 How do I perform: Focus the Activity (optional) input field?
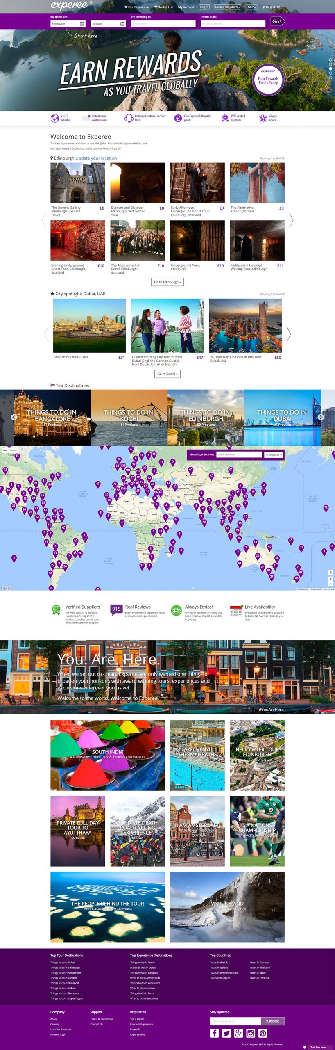[x=233, y=24]
